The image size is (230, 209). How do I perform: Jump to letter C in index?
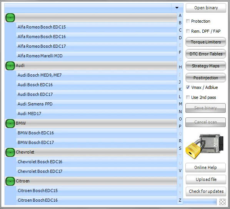(180, 30)
